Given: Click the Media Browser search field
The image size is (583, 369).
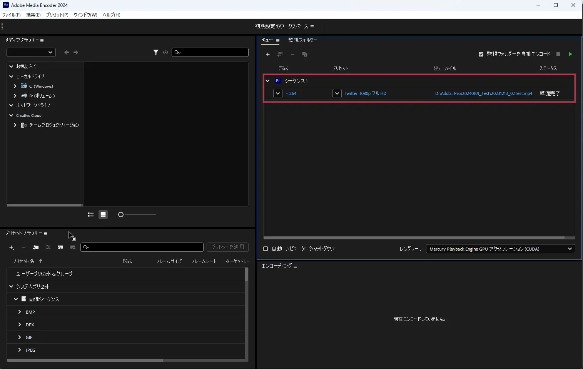Looking at the screenshot, I should pos(210,52).
